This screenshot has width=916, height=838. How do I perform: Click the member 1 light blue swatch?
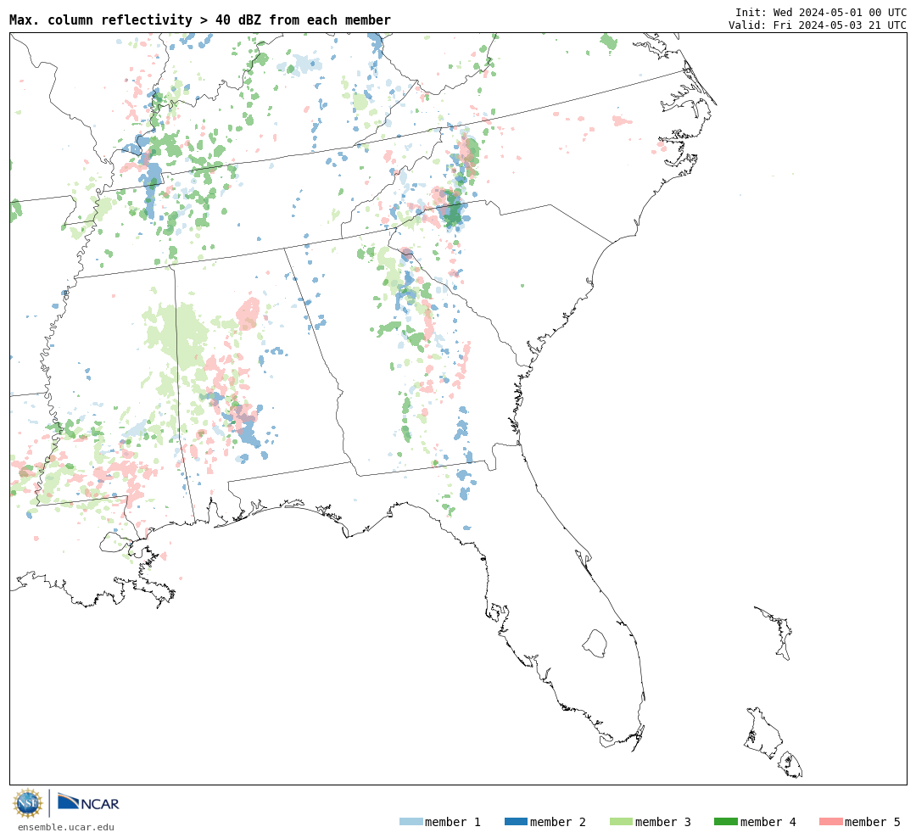(x=411, y=822)
